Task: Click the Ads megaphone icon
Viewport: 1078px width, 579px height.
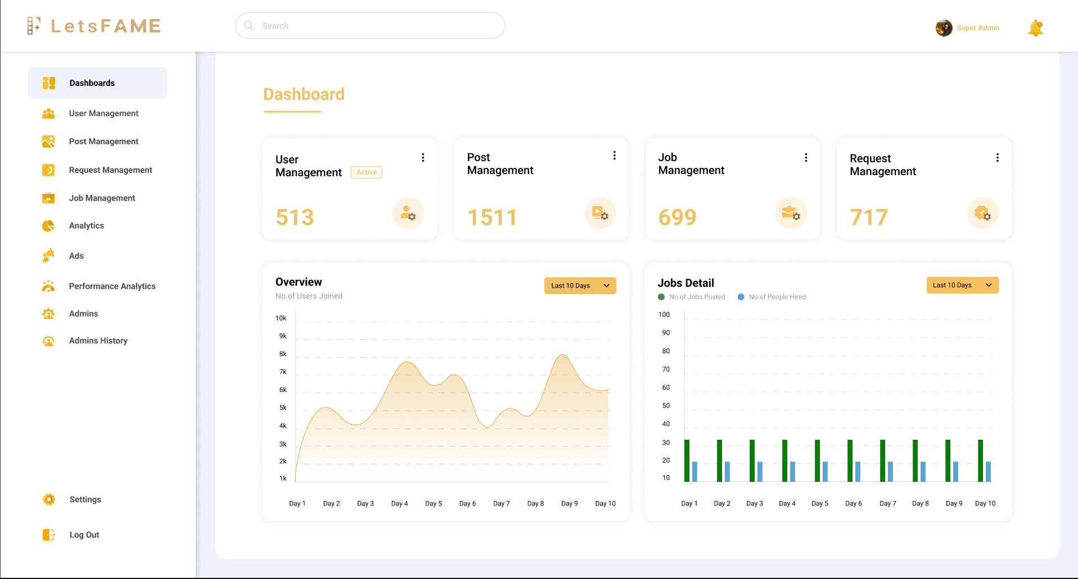Action: point(48,256)
